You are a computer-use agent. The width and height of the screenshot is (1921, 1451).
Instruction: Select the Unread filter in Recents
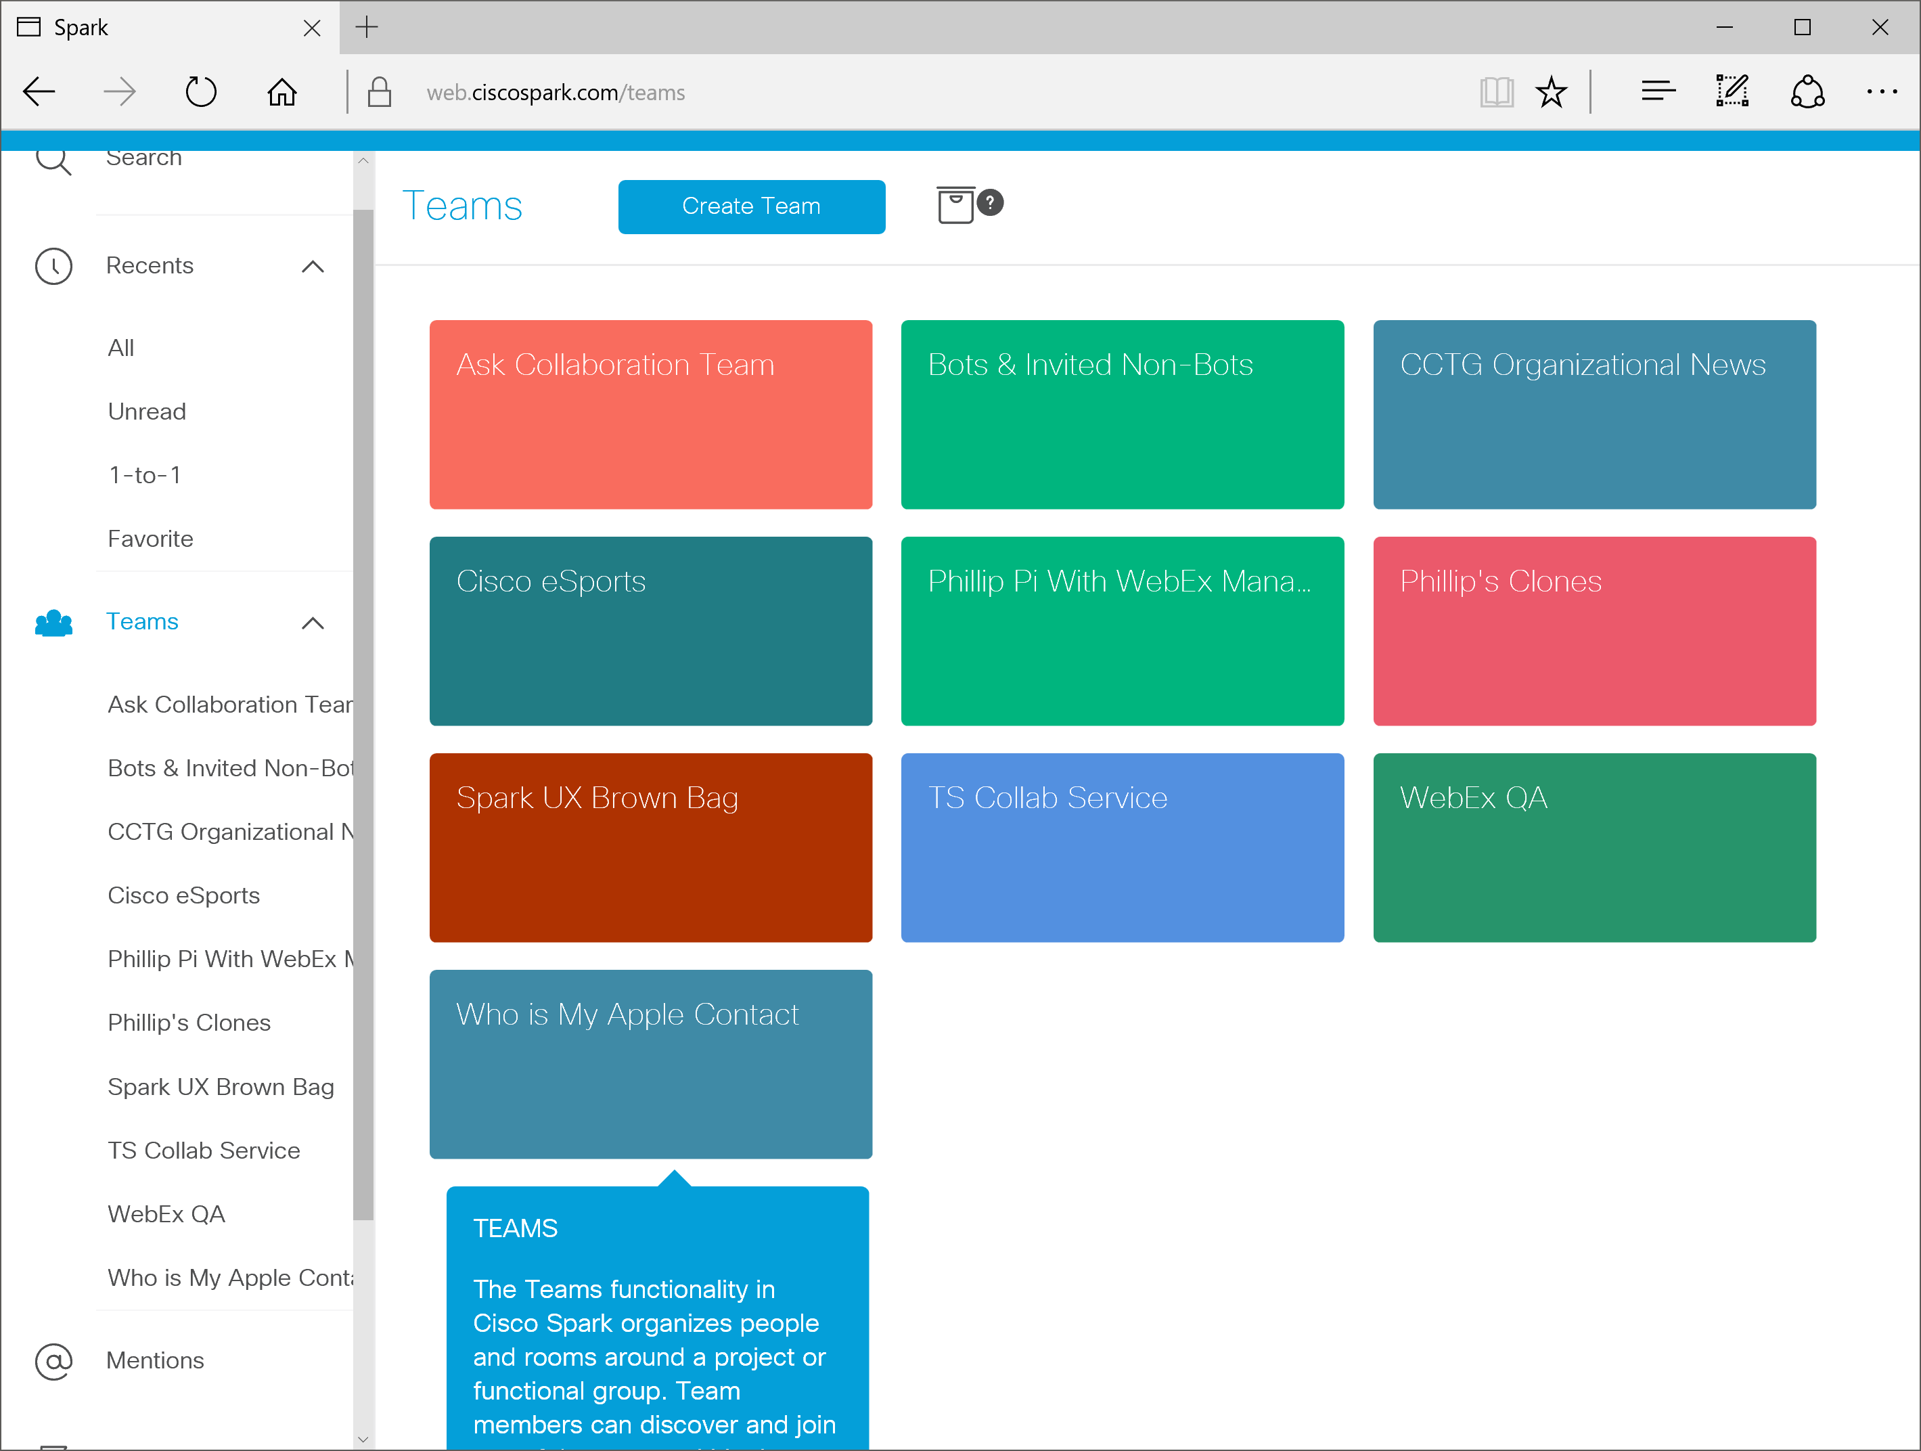pyautogui.click(x=147, y=411)
